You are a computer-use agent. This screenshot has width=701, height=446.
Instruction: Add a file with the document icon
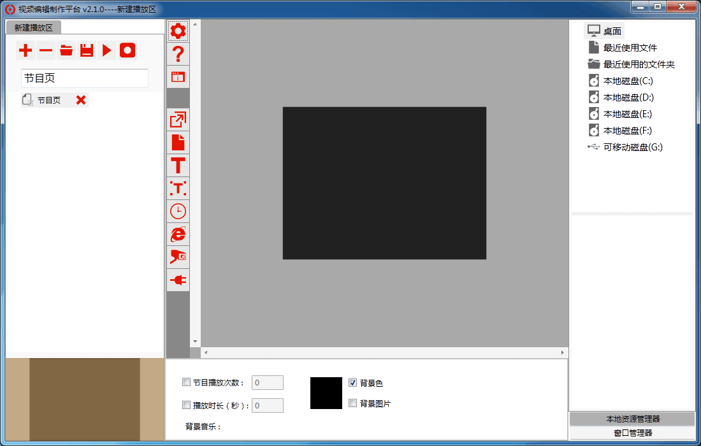click(178, 143)
